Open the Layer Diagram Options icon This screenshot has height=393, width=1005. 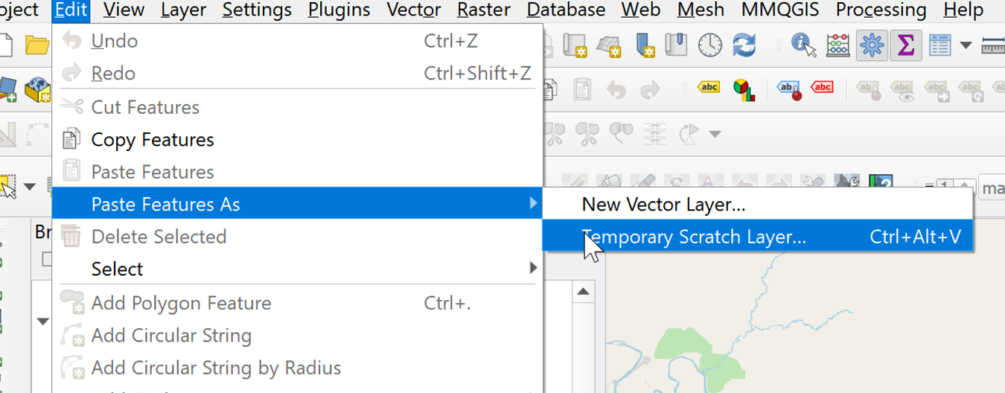coord(744,89)
